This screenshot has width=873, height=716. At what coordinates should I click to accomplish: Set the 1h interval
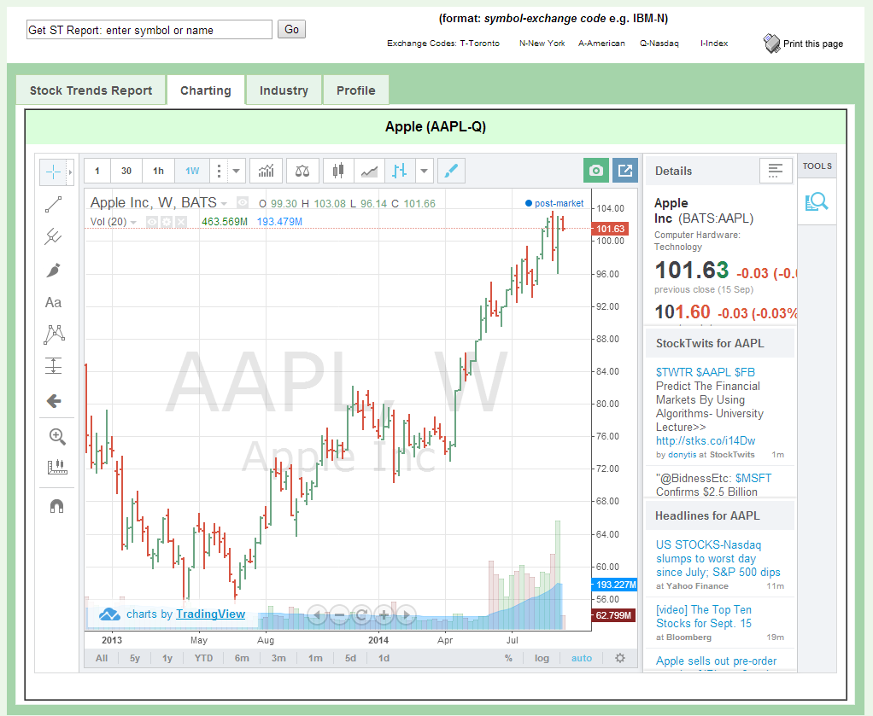tap(159, 171)
